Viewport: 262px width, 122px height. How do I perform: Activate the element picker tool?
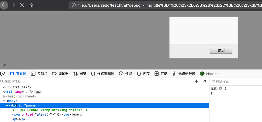click(x=3, y=74)
